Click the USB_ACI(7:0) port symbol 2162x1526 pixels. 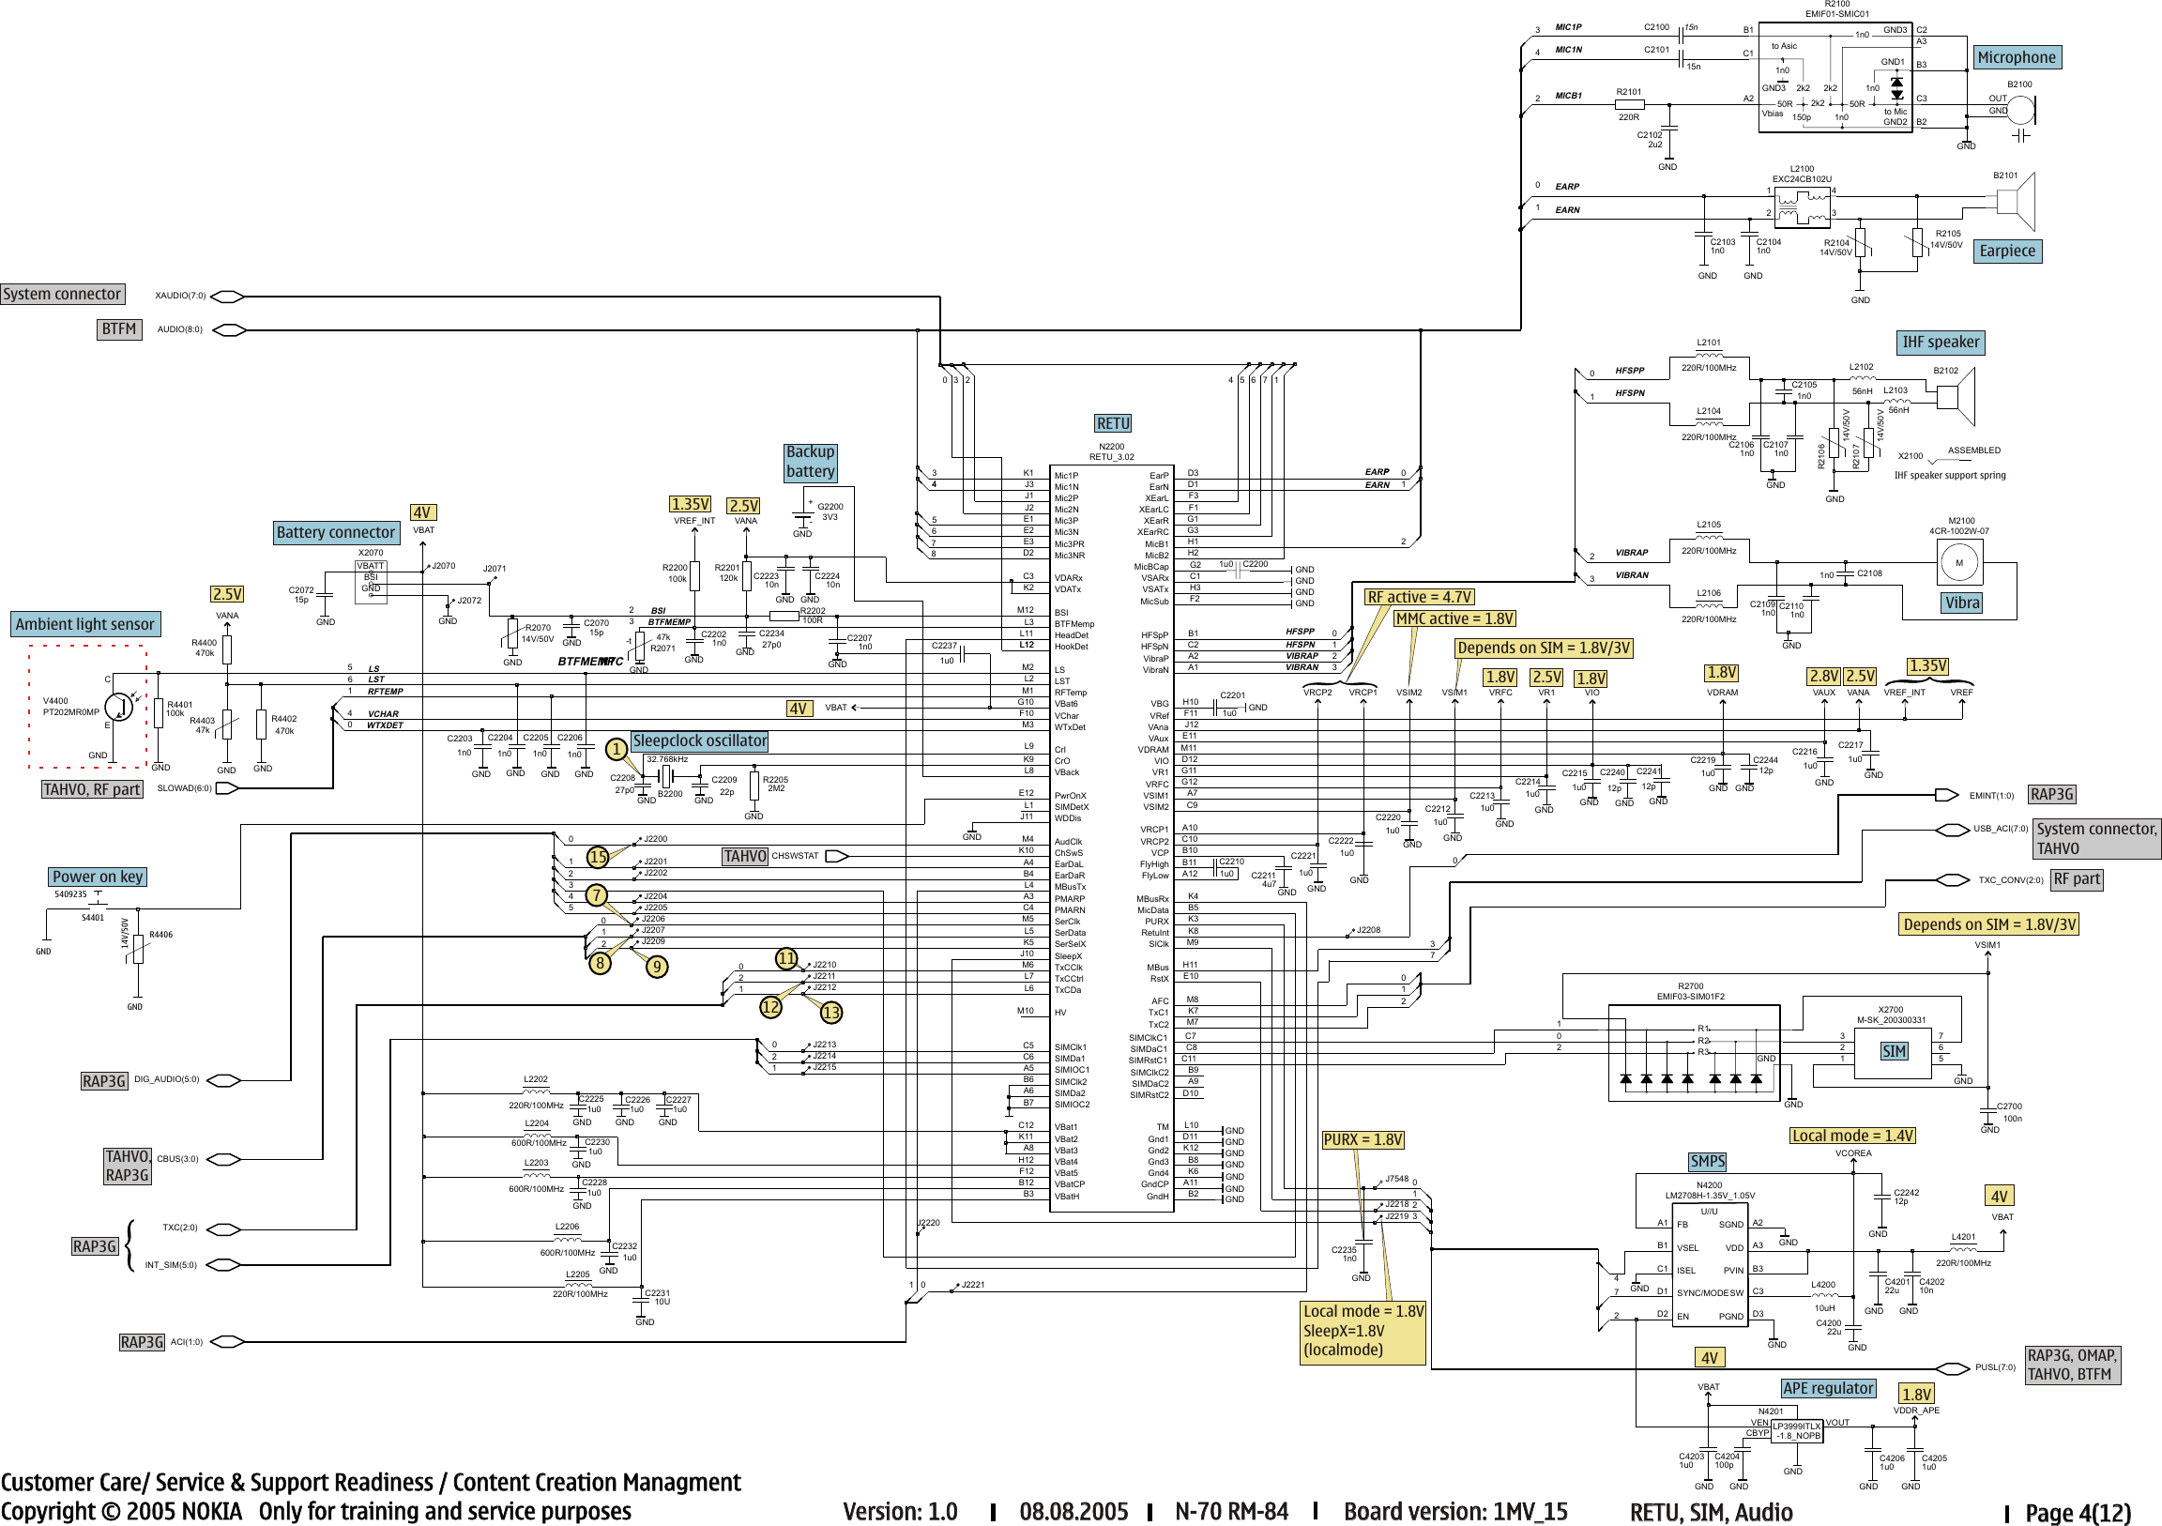click(1952, 830)
